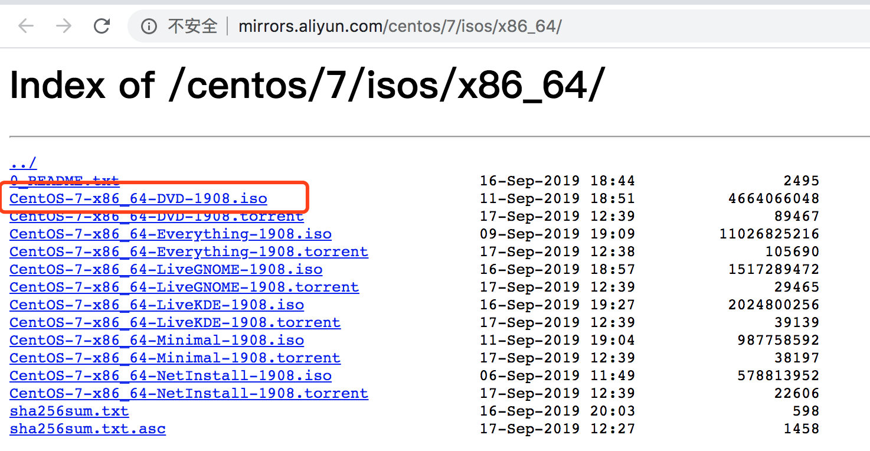Open CentOS-7-x86_64-Everything-1908.torrent link
Viewport: 870px width, 451px height.
[x=189, y=251]
